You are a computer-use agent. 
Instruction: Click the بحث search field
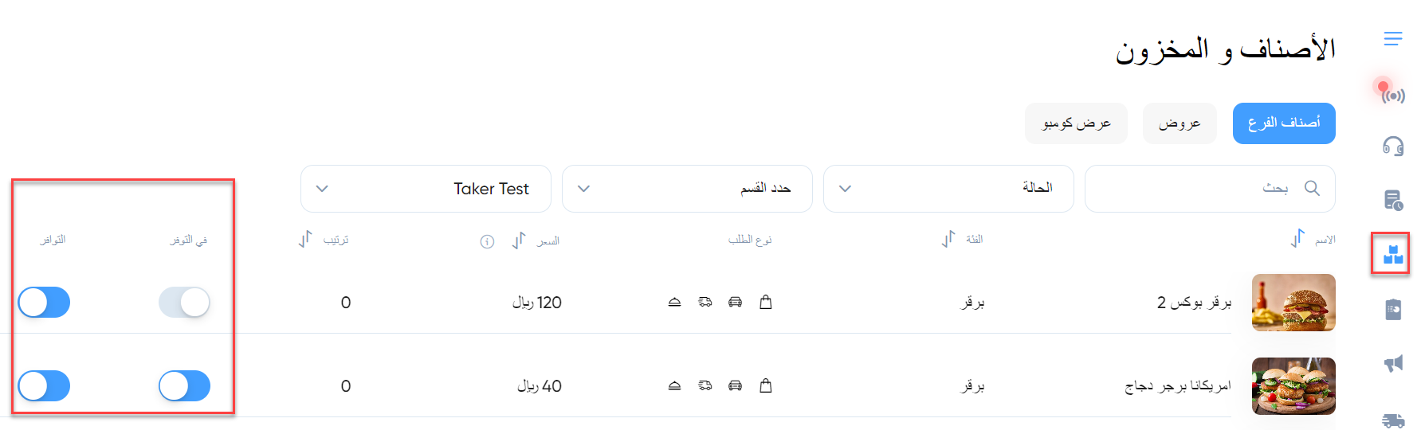(1210, 189)
